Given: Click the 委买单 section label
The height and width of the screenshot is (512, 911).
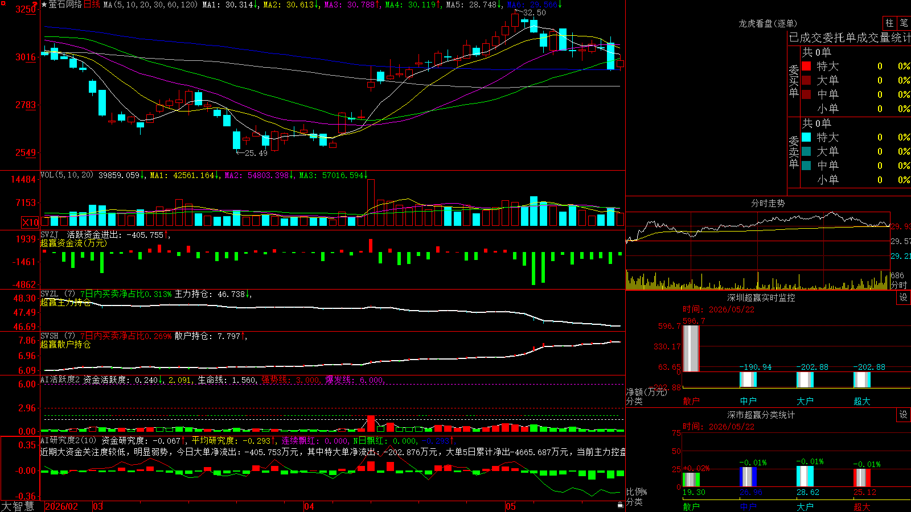Looking at the screenshot, I should (794, 80).
